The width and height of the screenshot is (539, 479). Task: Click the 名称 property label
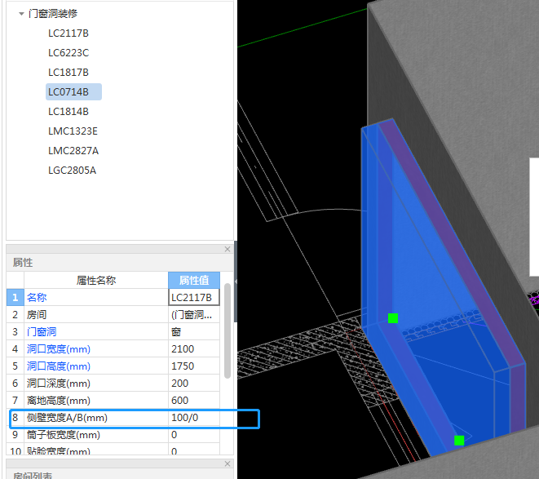[x=37, y=297]
